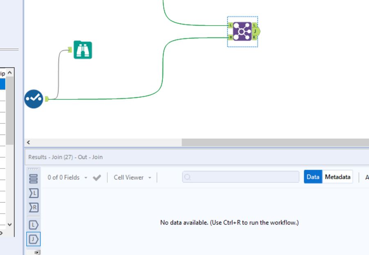Image resolution: width=369 pixels, height=255 pixels.
Task: Click the blue checkmark tool on the canvas
Action: [x=34, y=99]
